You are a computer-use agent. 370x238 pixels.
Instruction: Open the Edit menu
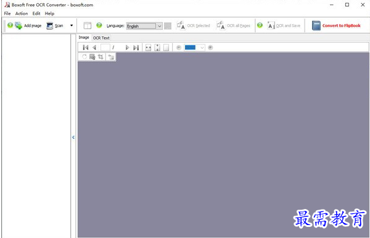(x=36, y=14)
